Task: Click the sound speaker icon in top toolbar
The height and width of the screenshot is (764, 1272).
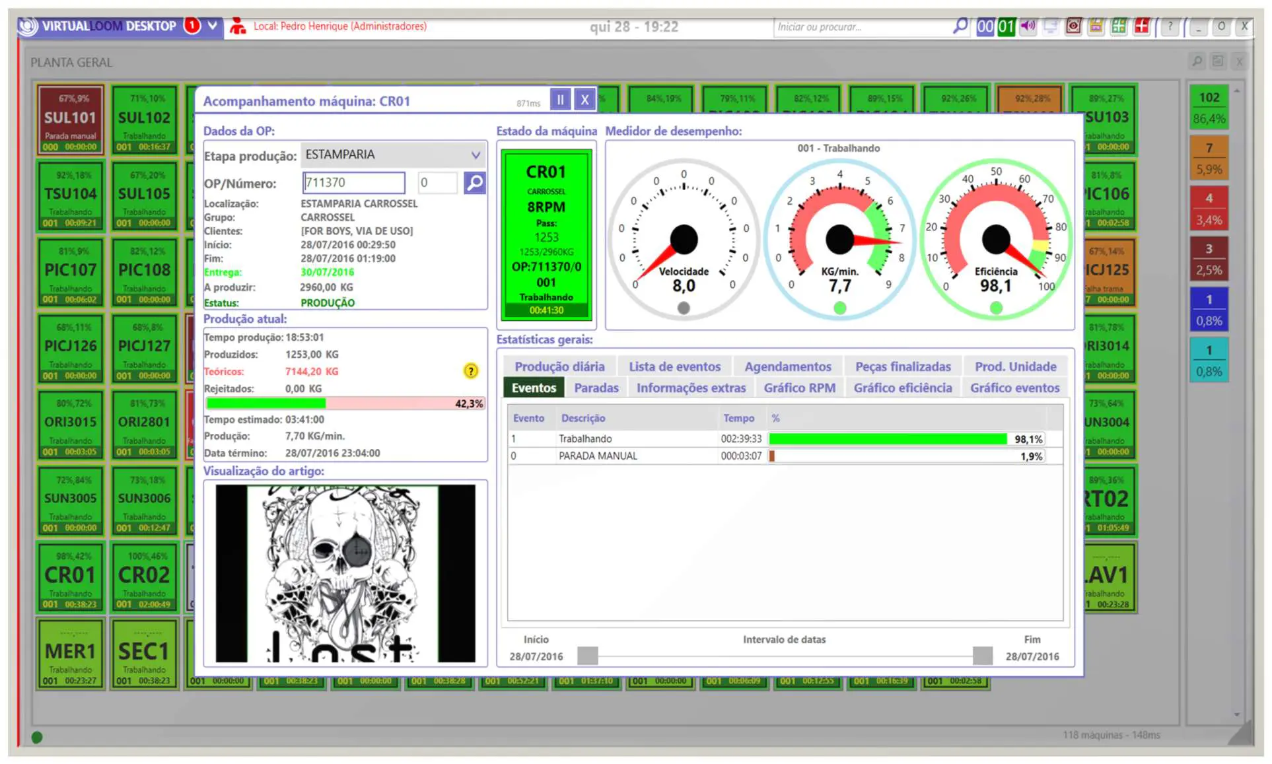Action: pos(1028,26)
